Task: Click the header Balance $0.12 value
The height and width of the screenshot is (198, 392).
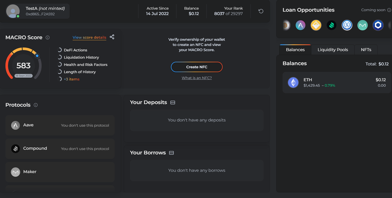Action: [194, 14]
